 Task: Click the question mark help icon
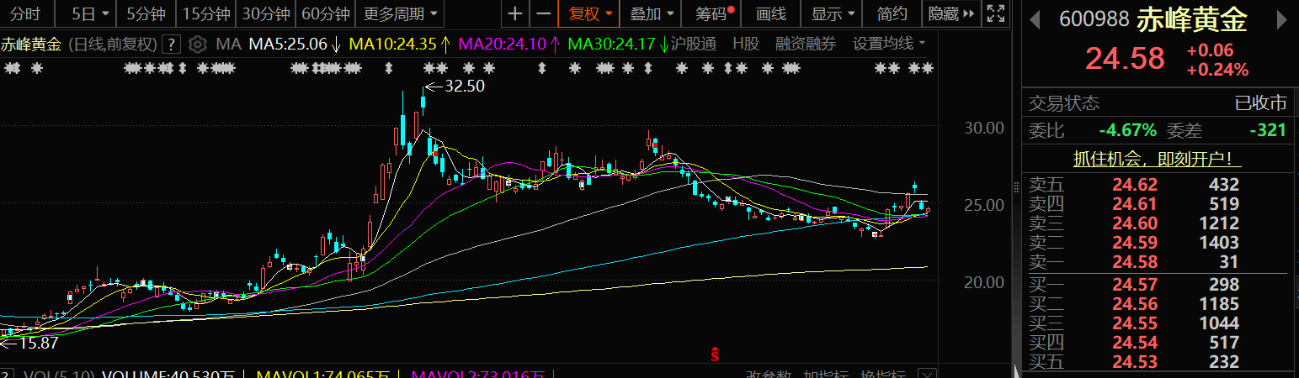tap(171, 44)
